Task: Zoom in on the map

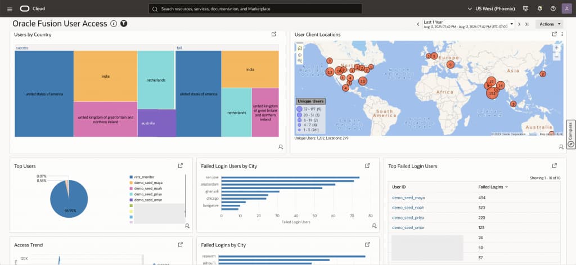Action: [x=556, y=48]
